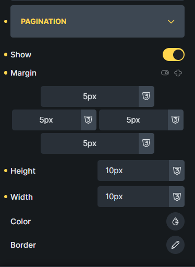The width and height of the screenshot is (195, 267).
Task: Toggle the small margin link switch
Action: pos(165,73)
